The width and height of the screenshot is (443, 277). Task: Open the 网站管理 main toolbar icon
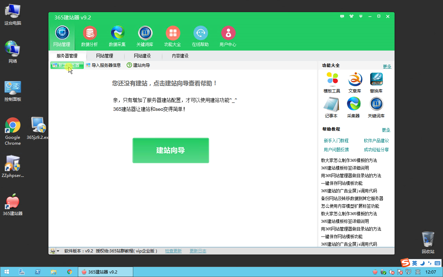click(62, 36)
